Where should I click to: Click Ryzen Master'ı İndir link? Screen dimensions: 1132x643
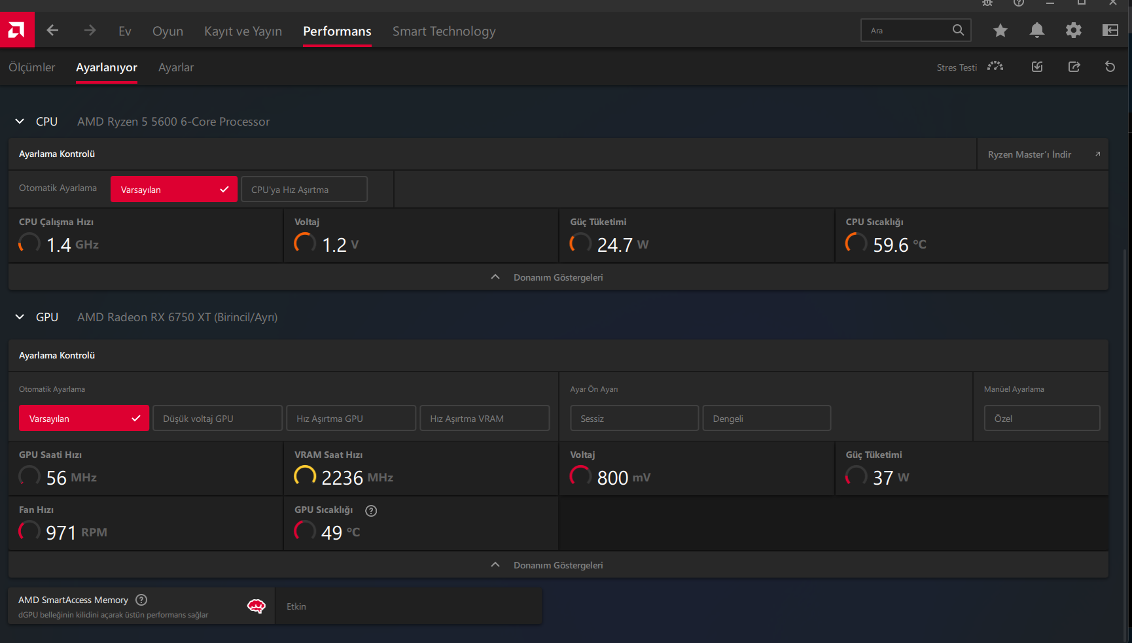coord(1029,154)
